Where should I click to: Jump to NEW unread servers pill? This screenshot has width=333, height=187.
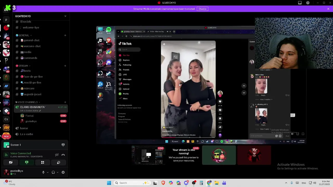6,136
